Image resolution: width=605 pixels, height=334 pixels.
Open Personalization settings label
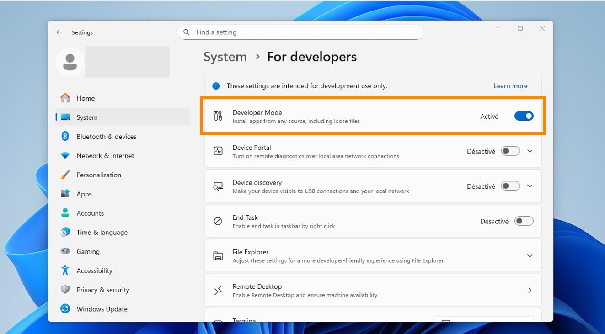coord(99,175)
